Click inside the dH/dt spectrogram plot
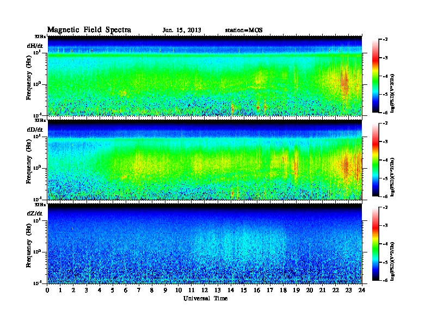431x333 pixels. pos(205,76)
